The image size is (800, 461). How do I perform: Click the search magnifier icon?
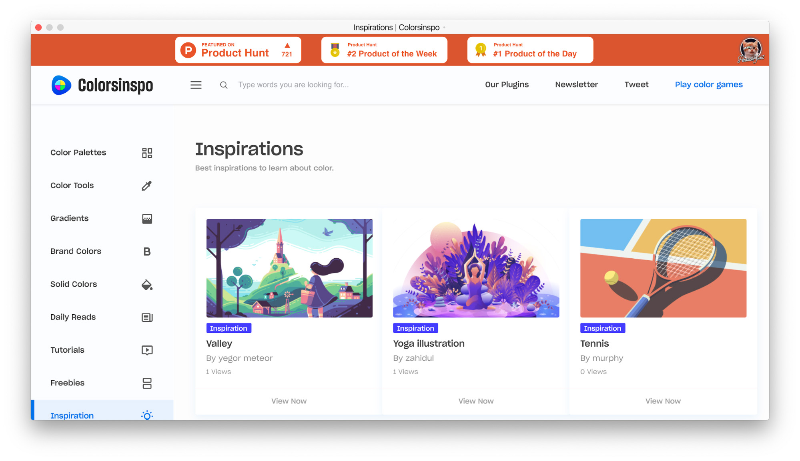(x=224, y=85)
